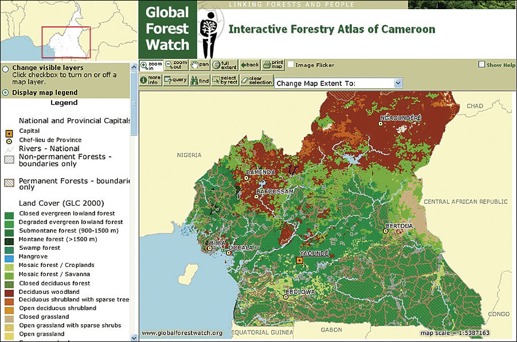Click the Cameroon overview locator map
Viewport: 517px width, 342px height.
point(69,30)
